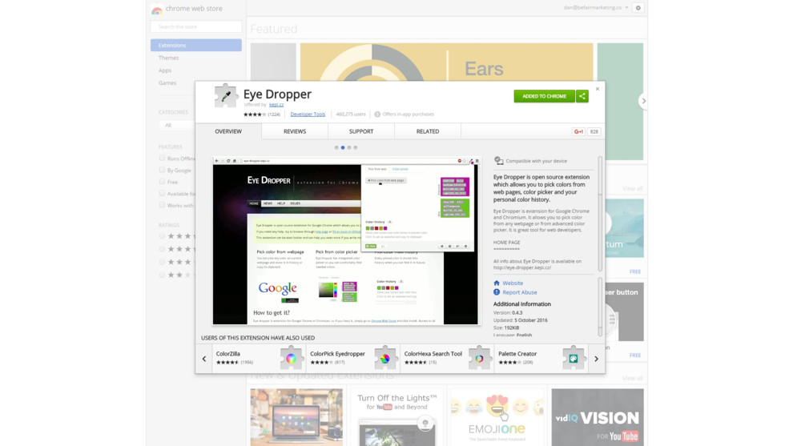Open the account email dropdown

pos(596,8)
